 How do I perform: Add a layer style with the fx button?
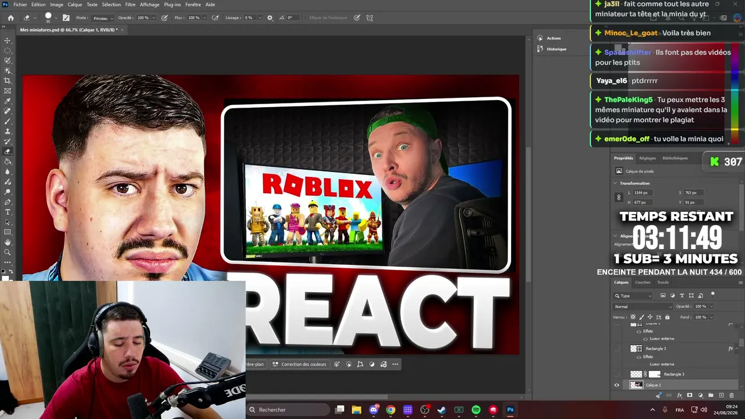click(679, 396)
